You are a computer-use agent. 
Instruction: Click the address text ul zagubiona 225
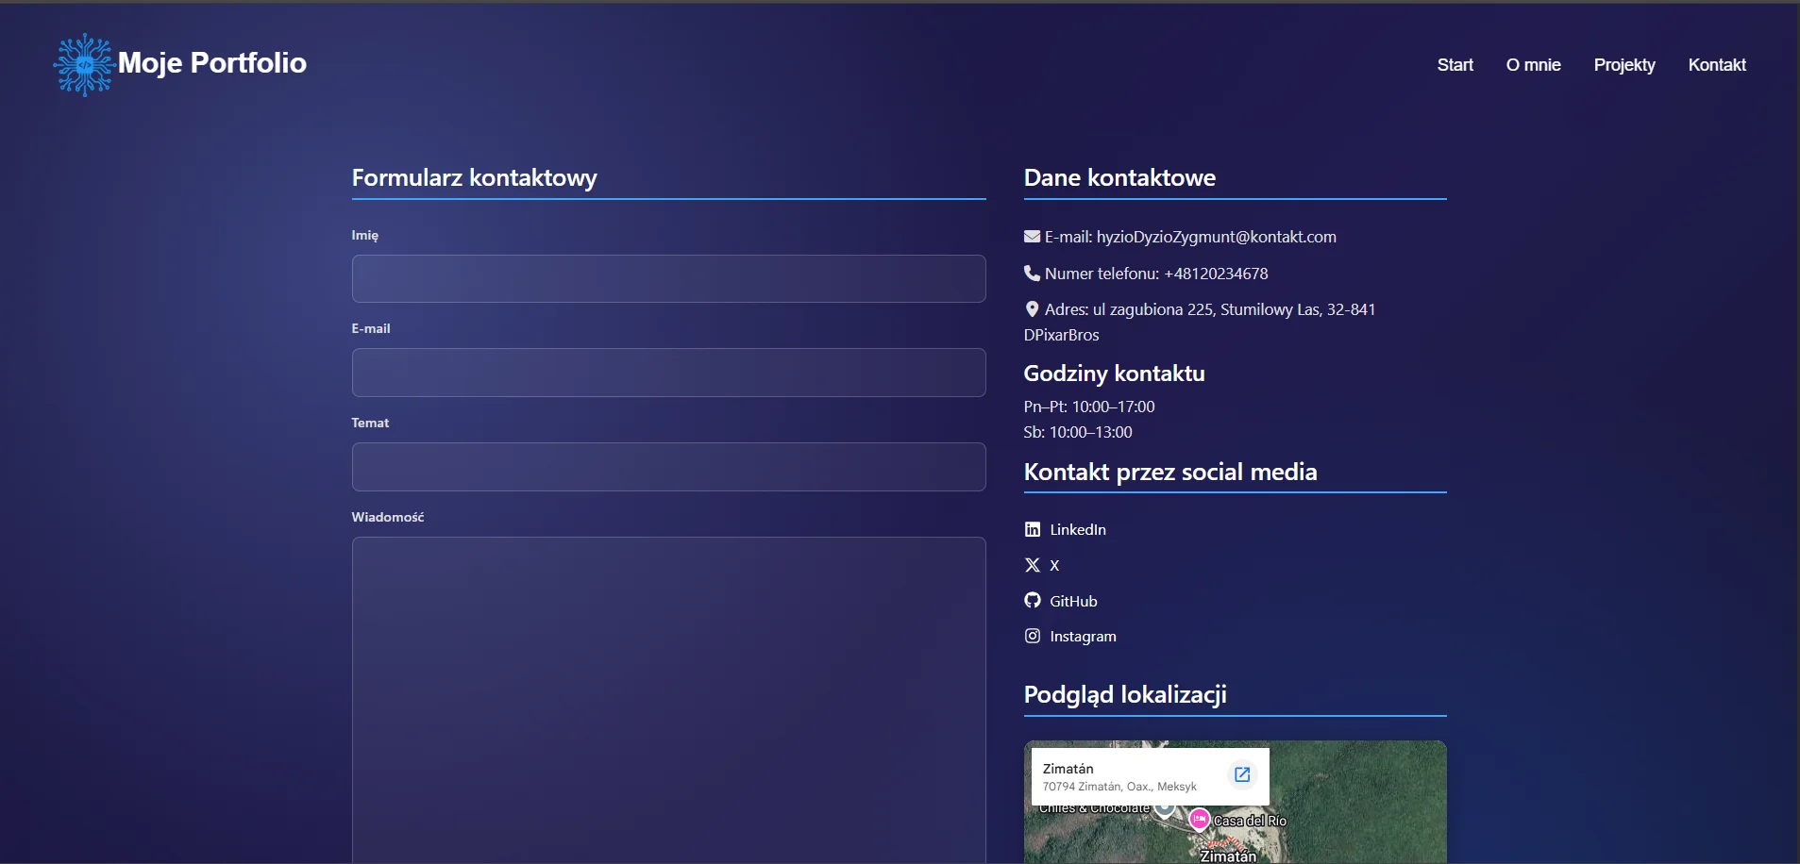click(1152, 309)
